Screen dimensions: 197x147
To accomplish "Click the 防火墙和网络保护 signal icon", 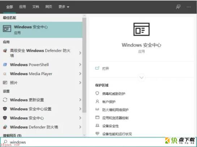I will [97, 109].
